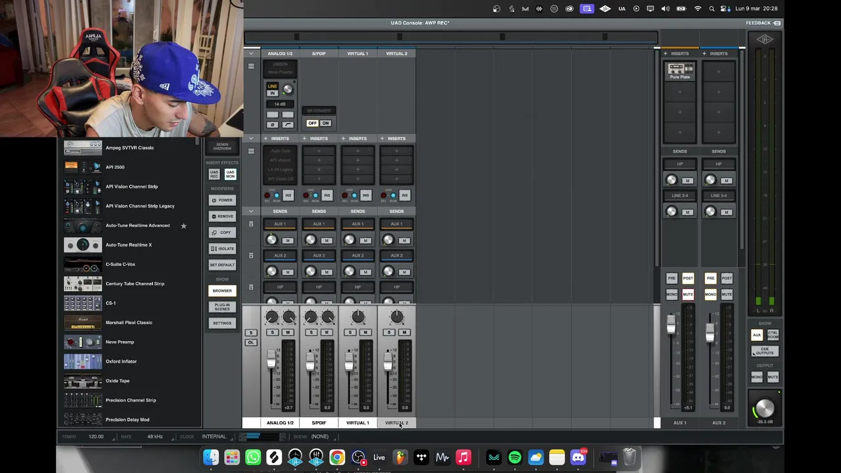Toggle polarity invert on Analog 1/2
Image resolution: width=841 pixels, height=473 pixels.
point(272,124)
